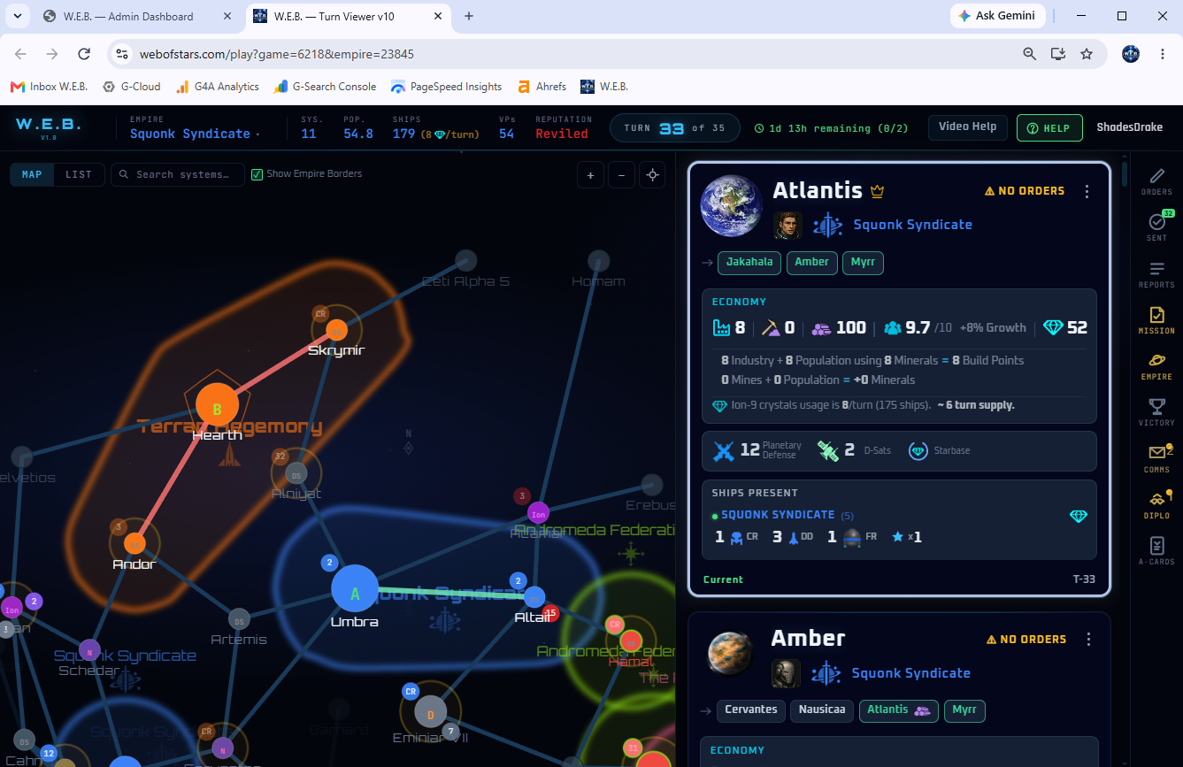Recenter the map with crosshair button
Screen dimensions: 1183x767
tap(653, 175)
